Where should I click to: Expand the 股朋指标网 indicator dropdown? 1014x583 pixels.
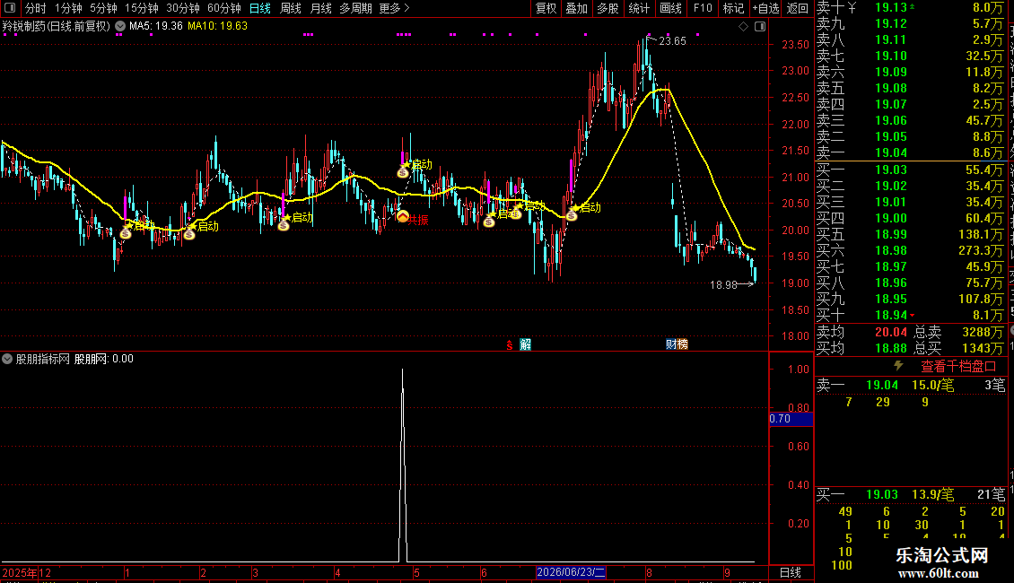click(7, 359)
